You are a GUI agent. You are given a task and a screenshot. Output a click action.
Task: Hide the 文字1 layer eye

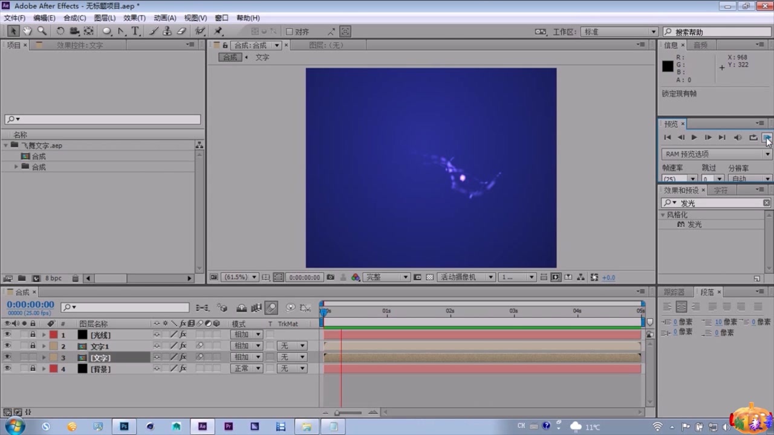(7, 346)
